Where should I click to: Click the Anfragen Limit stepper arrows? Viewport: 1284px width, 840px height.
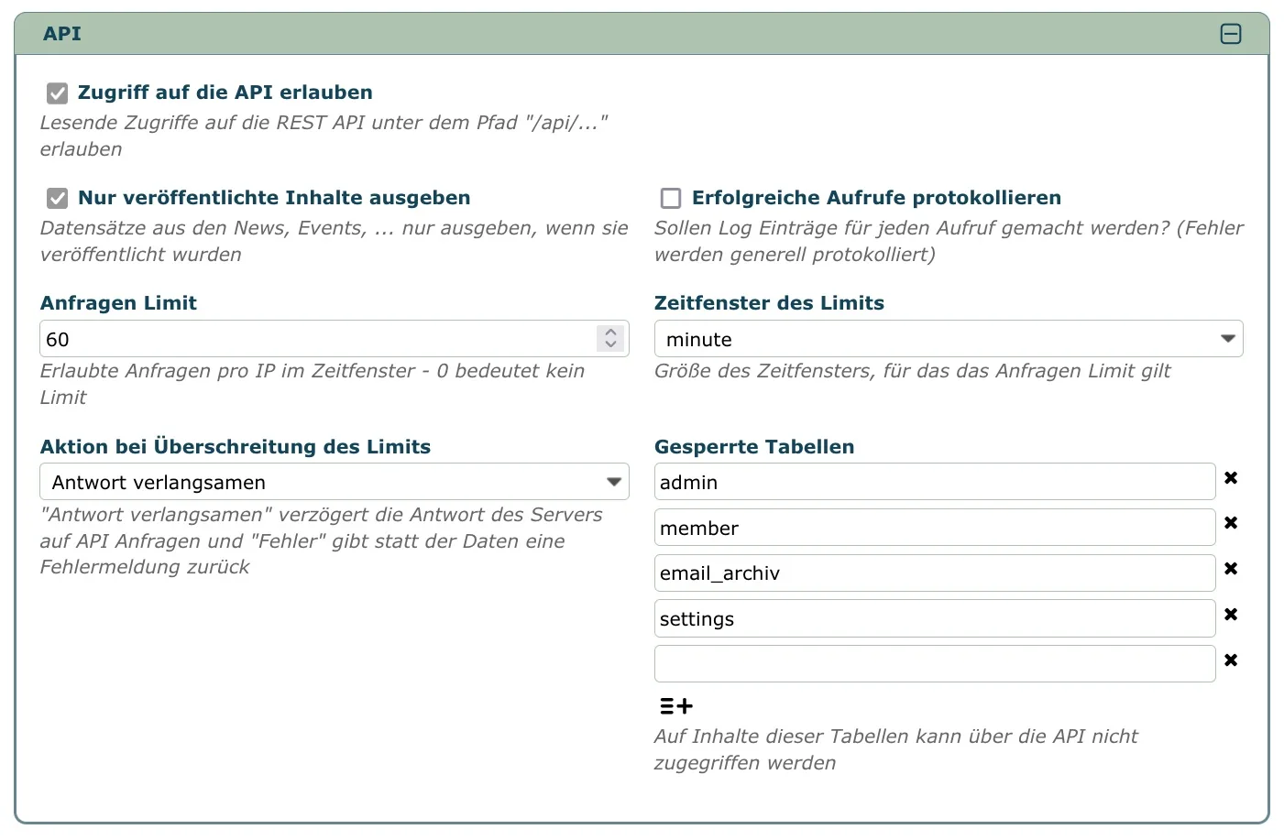pos(610,339)
